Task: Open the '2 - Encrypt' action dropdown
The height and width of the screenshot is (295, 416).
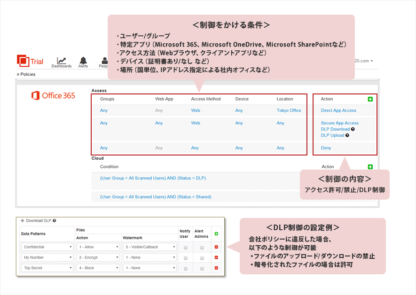Action: [98, 257]
